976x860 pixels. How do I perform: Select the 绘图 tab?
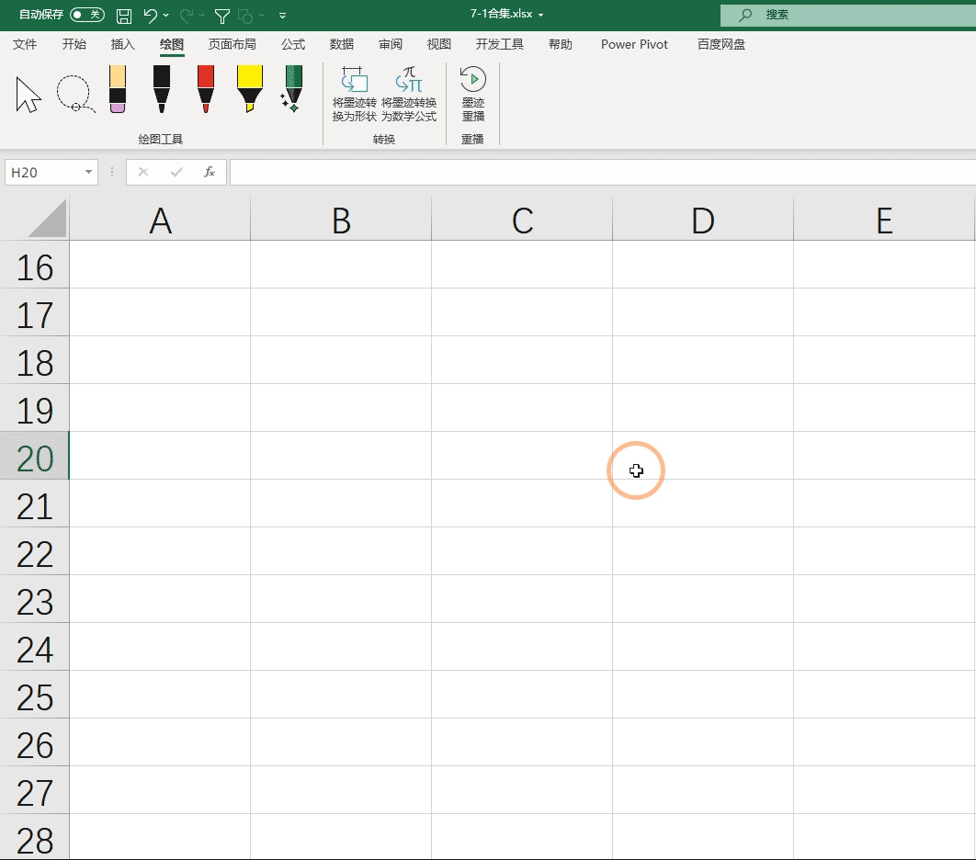click(172, 44)
